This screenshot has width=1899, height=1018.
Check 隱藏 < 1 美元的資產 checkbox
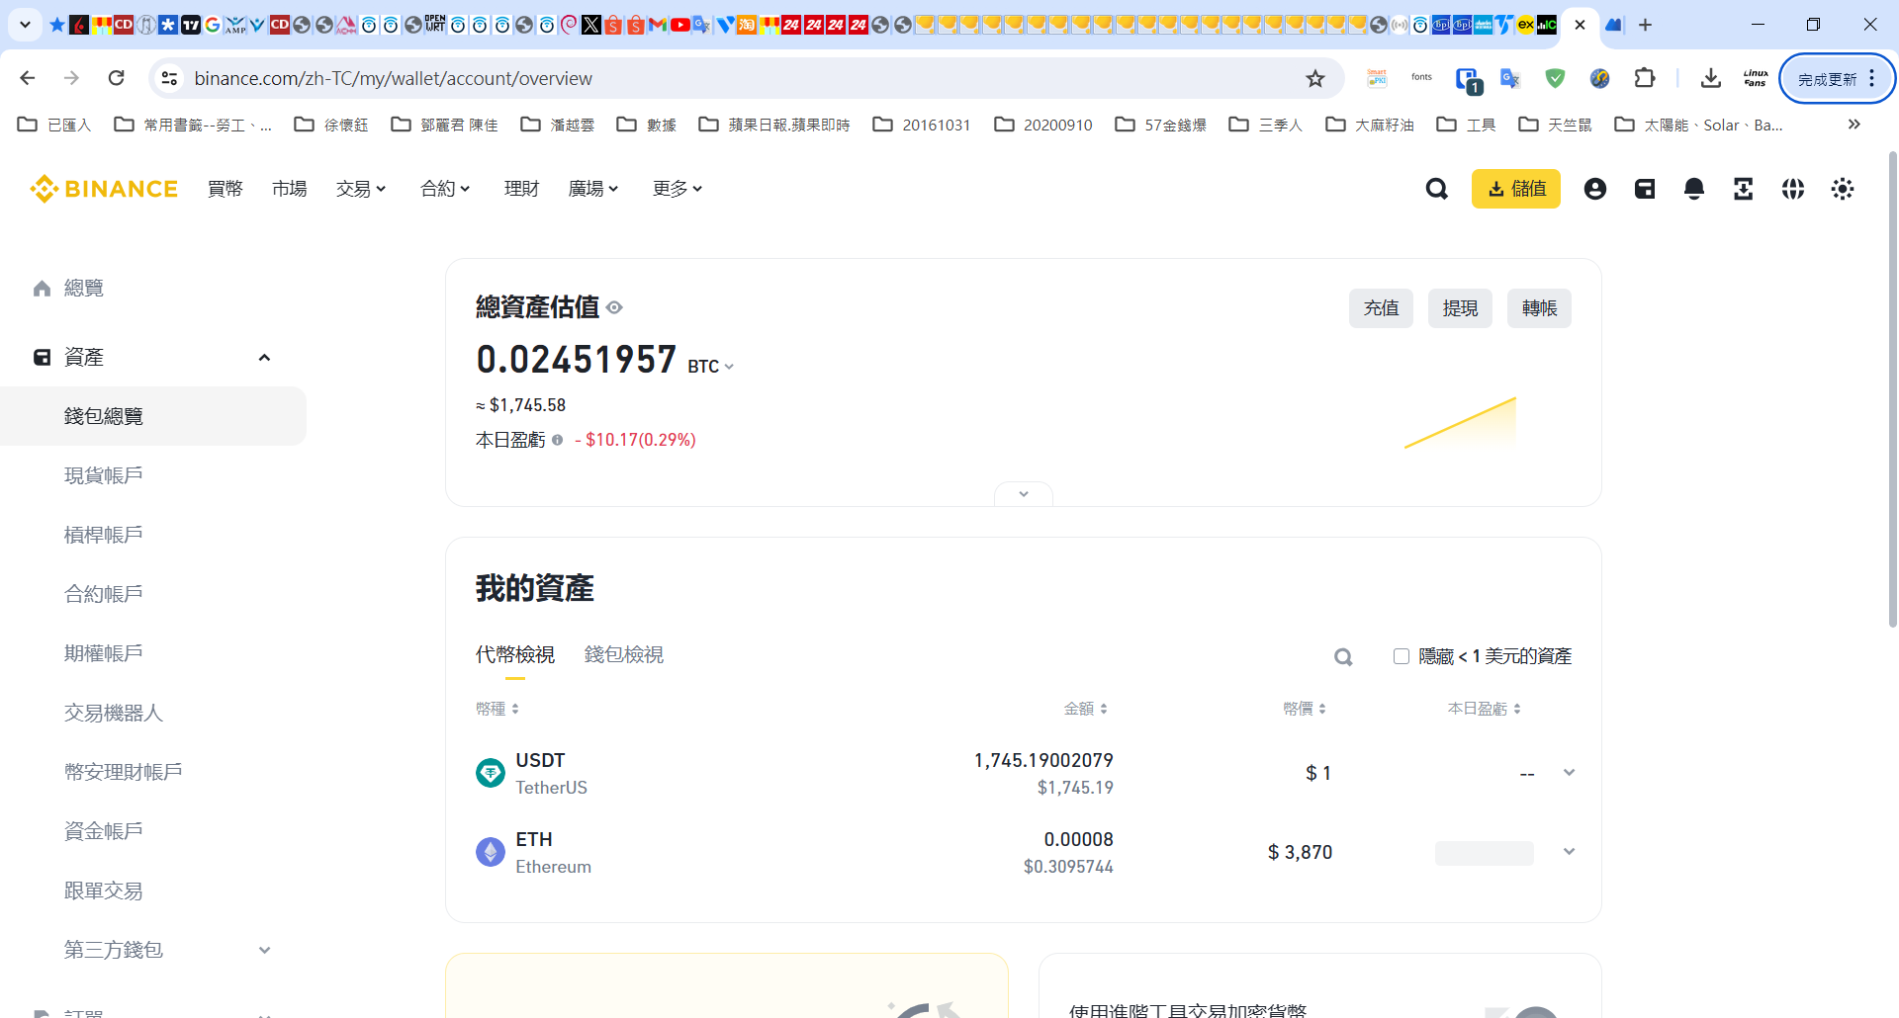coord(1401,656)
